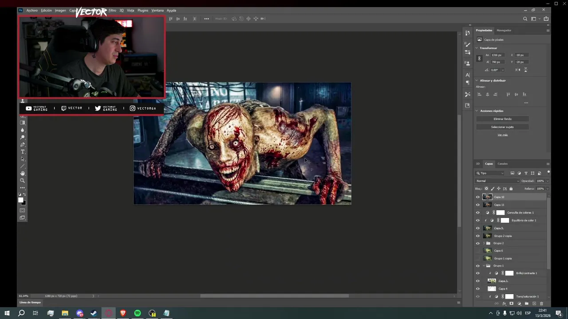Open the Brushes panel icon

point(467,44)
